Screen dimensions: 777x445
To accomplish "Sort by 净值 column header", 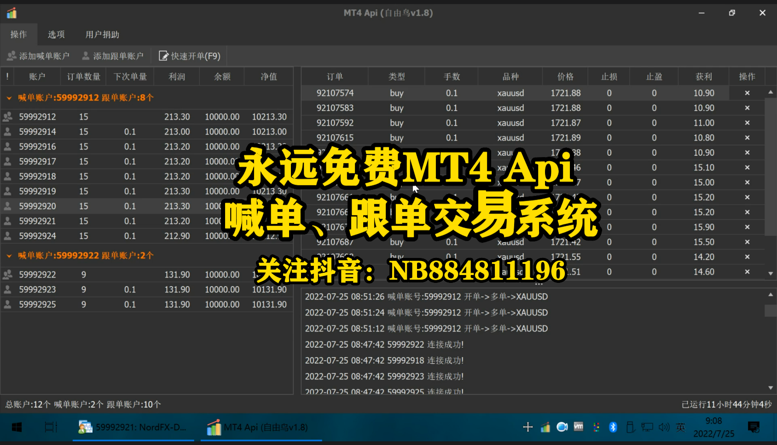I will pyautogui.click(x=269, y=76).
